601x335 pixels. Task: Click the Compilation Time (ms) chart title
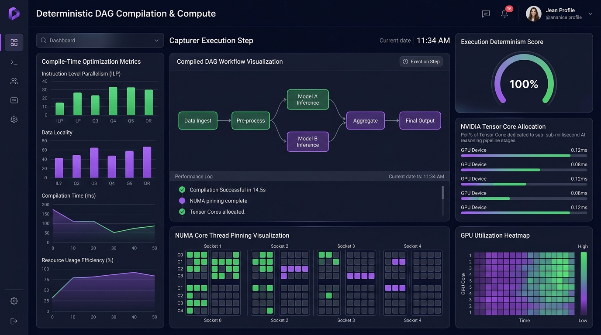[69, 195]
